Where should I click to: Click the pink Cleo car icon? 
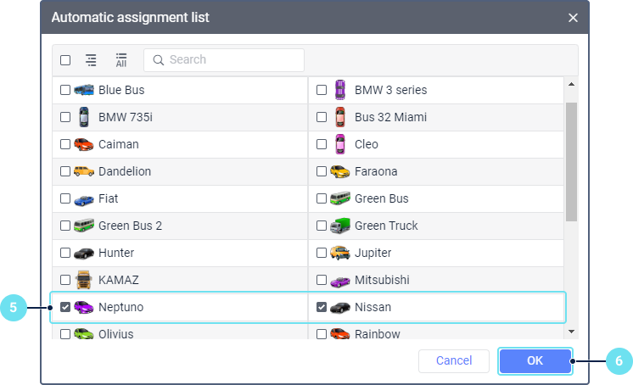339,144
